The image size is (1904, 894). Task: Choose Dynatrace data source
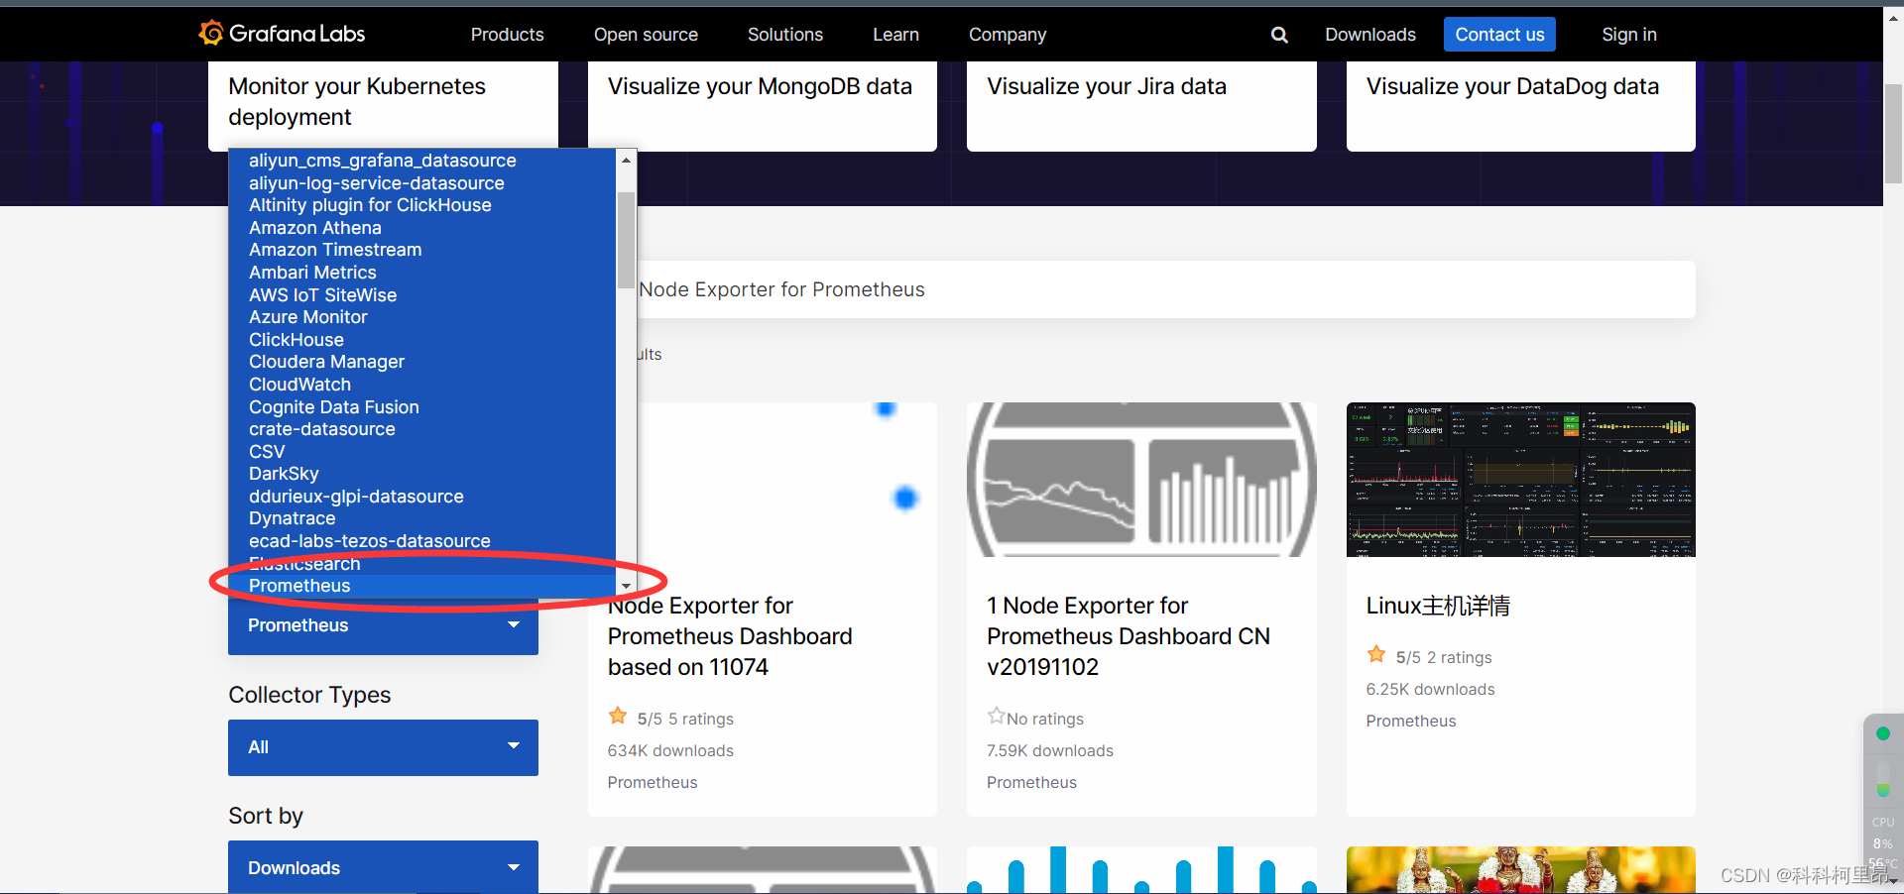pos(422,518)
